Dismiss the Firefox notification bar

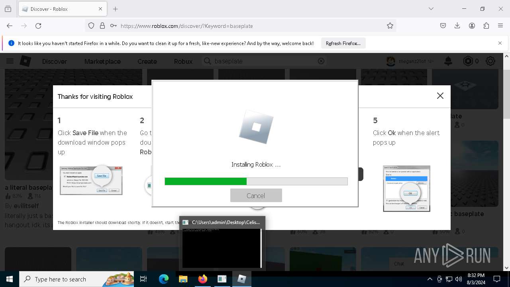tap(500, 43)
